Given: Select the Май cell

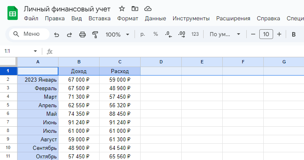Looking at the screenshot, I should 38,114.
